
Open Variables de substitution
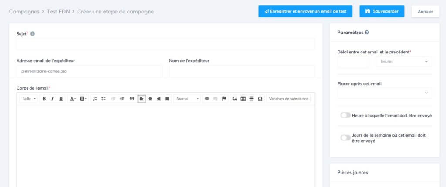pos(289,99)
